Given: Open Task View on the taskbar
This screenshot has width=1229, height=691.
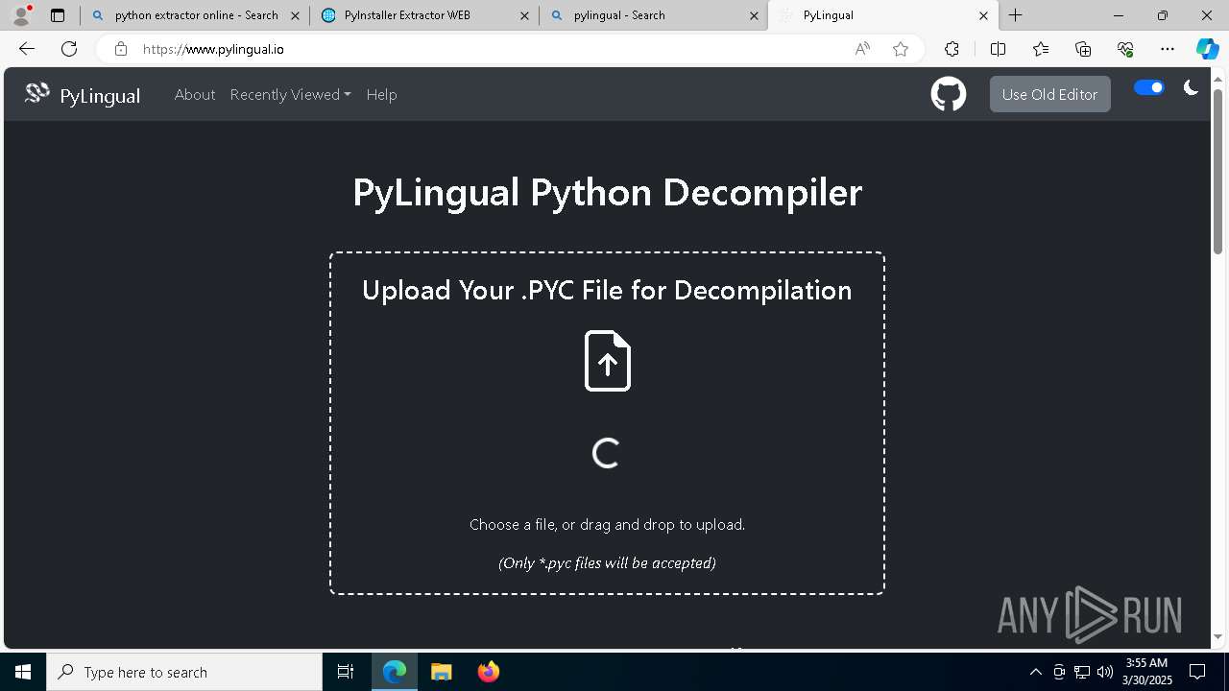Looking at the screenshot, I should [x=346, y=672].
